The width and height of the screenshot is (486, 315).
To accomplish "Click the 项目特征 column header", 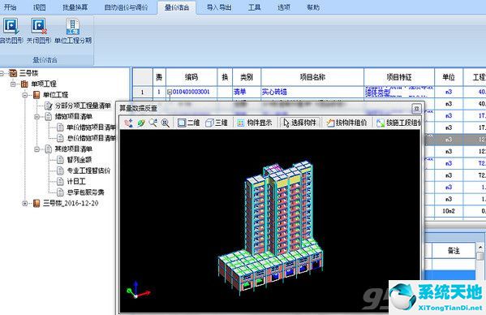I will click(x=399, y=77).
